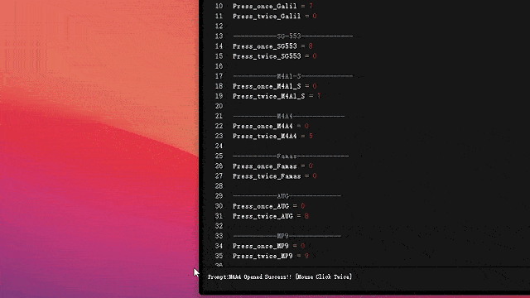Viewport: 530px width, 298px height.
Task: Click the Press_twice_SG553 line
Action: click(275, 56)
